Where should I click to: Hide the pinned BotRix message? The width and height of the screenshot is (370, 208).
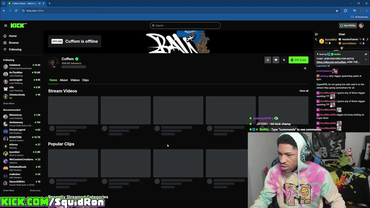click(x=366, y=54)
